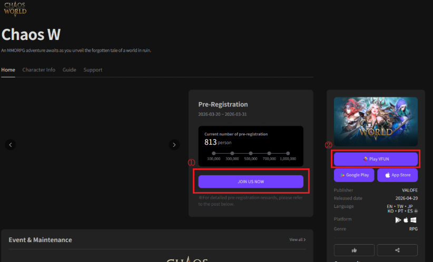Viewport: 433px width, 262px height.
Task: Click the RPG genre value
Action: point(414,229)
